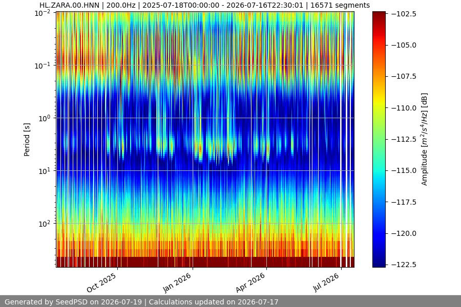
Task: Click the Amplitude [dB] colorbar label
Action: tap(424, 139)
